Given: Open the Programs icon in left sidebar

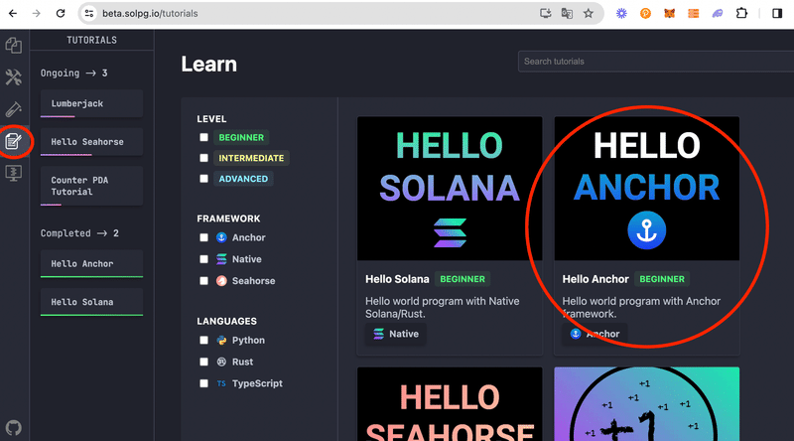Looking at the screenshot, I should (14, 174).
